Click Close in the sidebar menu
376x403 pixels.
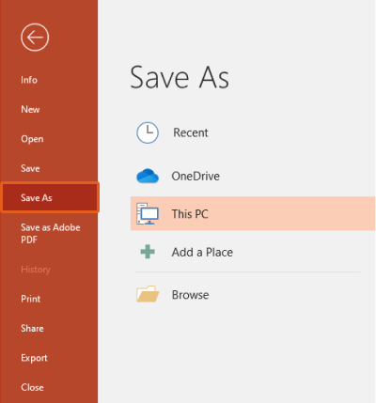tap(32, 387)
